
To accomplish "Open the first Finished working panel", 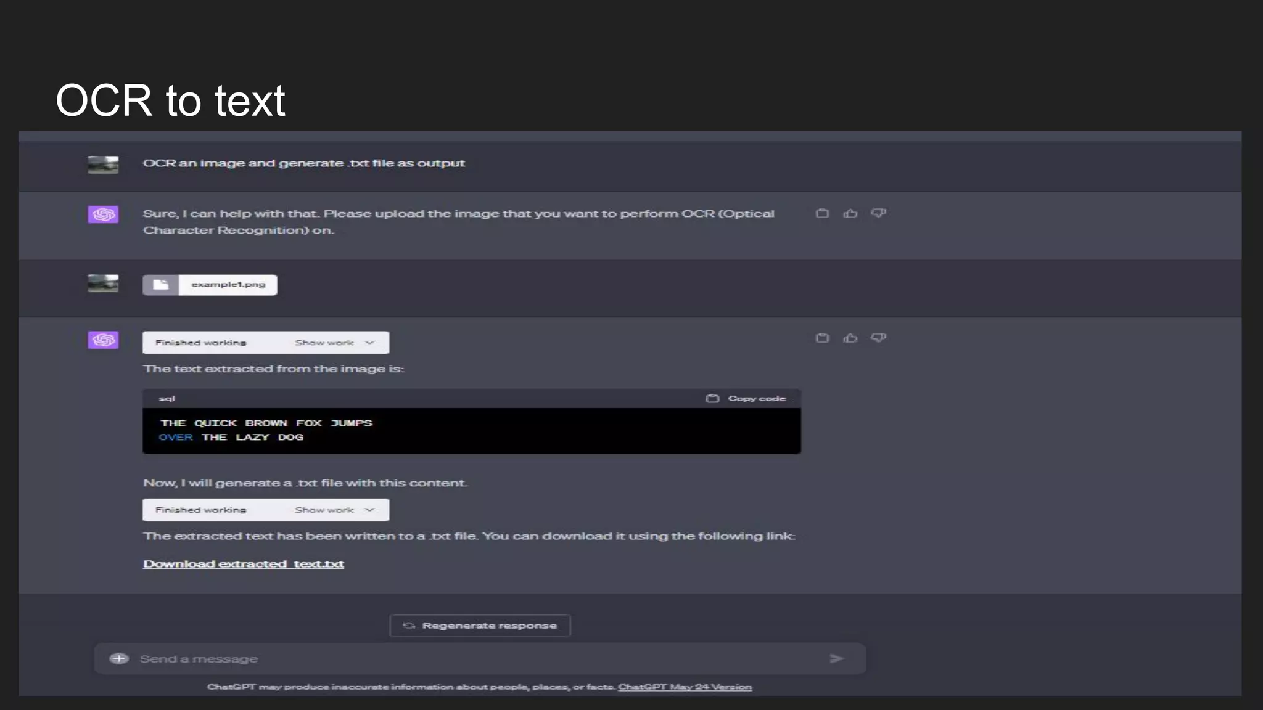I will coord(201,343).
